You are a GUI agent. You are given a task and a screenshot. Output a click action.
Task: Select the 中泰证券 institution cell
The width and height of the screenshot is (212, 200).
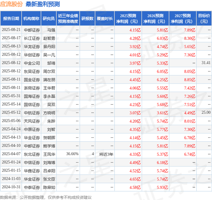pyautogui.click(x=32, y=187)
